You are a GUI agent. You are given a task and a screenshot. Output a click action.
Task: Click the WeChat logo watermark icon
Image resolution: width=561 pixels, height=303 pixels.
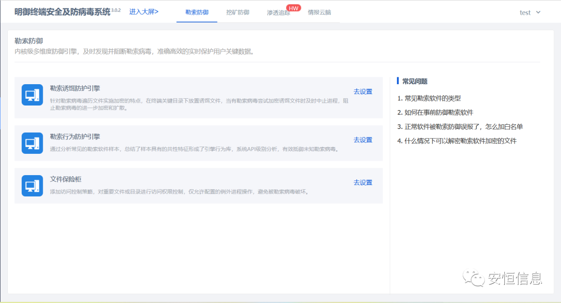click(474, 278)
